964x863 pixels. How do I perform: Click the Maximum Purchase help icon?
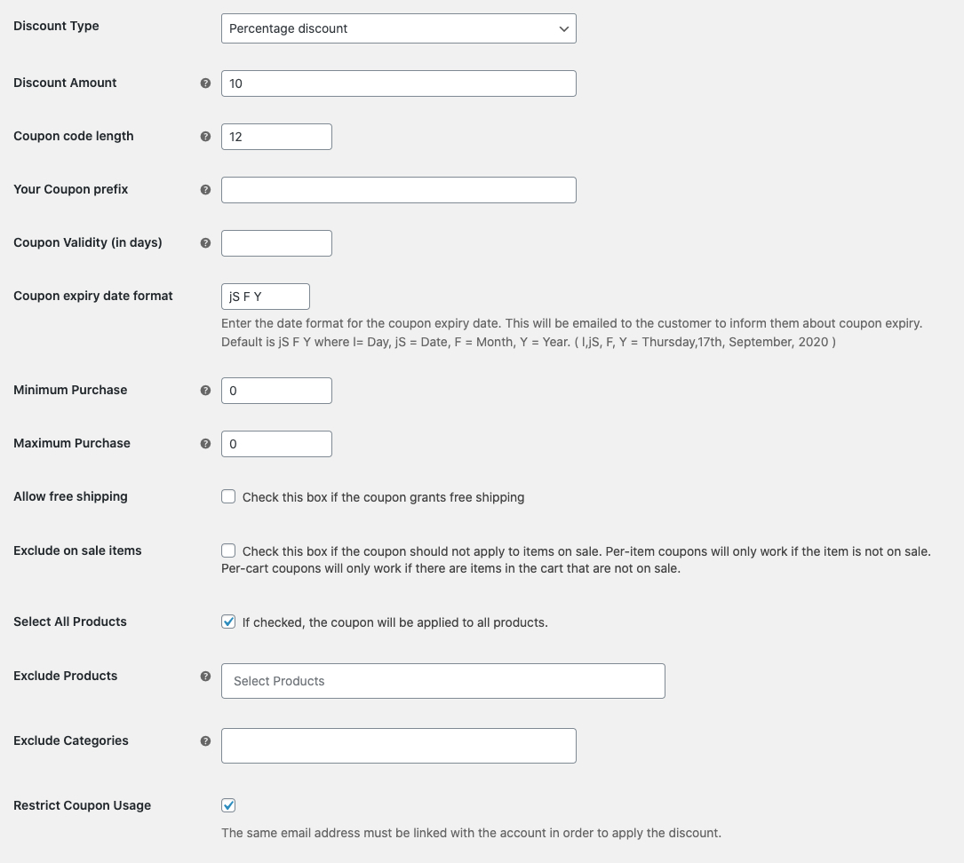click(205, 444)
